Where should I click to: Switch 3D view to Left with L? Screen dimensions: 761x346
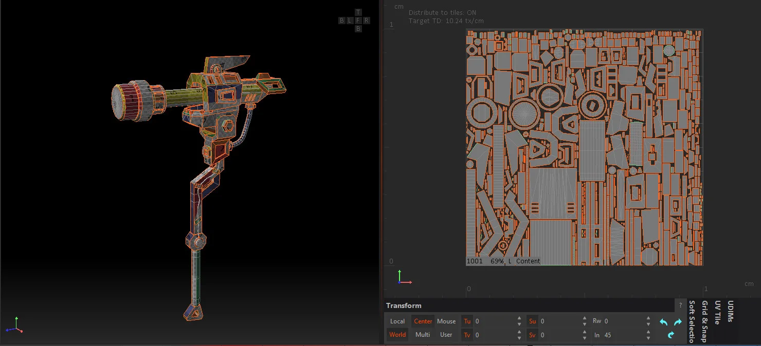click(x=350, y=21)
